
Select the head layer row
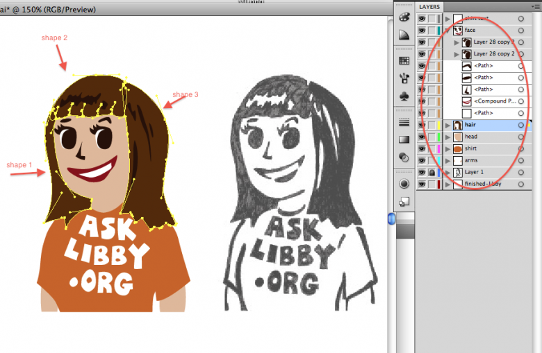point(474,137)
